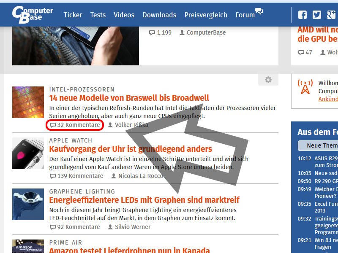The image size is (338, 253).
Task: Open forum thread Trainings at 09:32
Action: click(326, 225)
